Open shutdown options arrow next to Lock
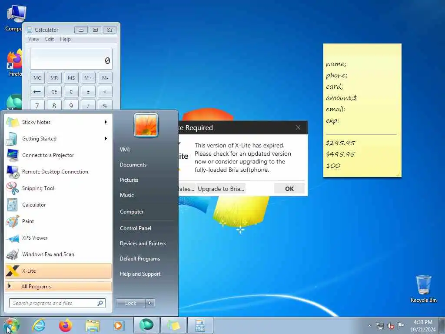Screen dimensions: 445x334 pyautogui.click(x=150, y=303)
